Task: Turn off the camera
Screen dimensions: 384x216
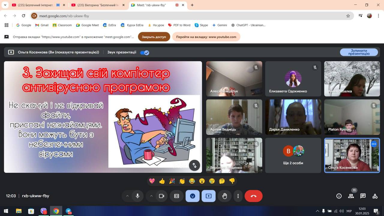Action: click(161, 196)
